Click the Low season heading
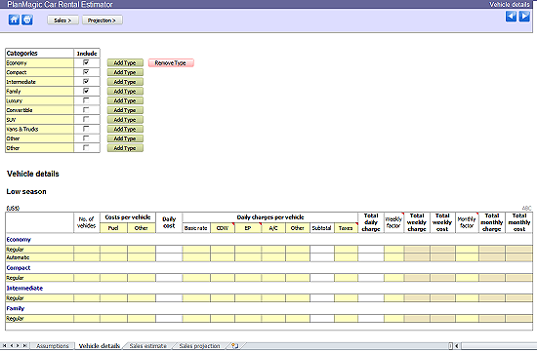This screenshot has width=537, height=352. point(26,191)
